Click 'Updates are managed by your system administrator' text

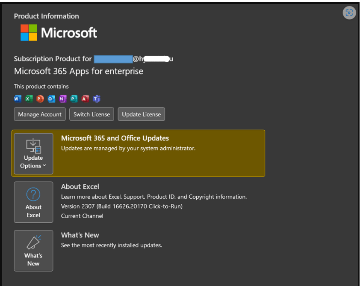pyautogui.click(x=128, y=148)
